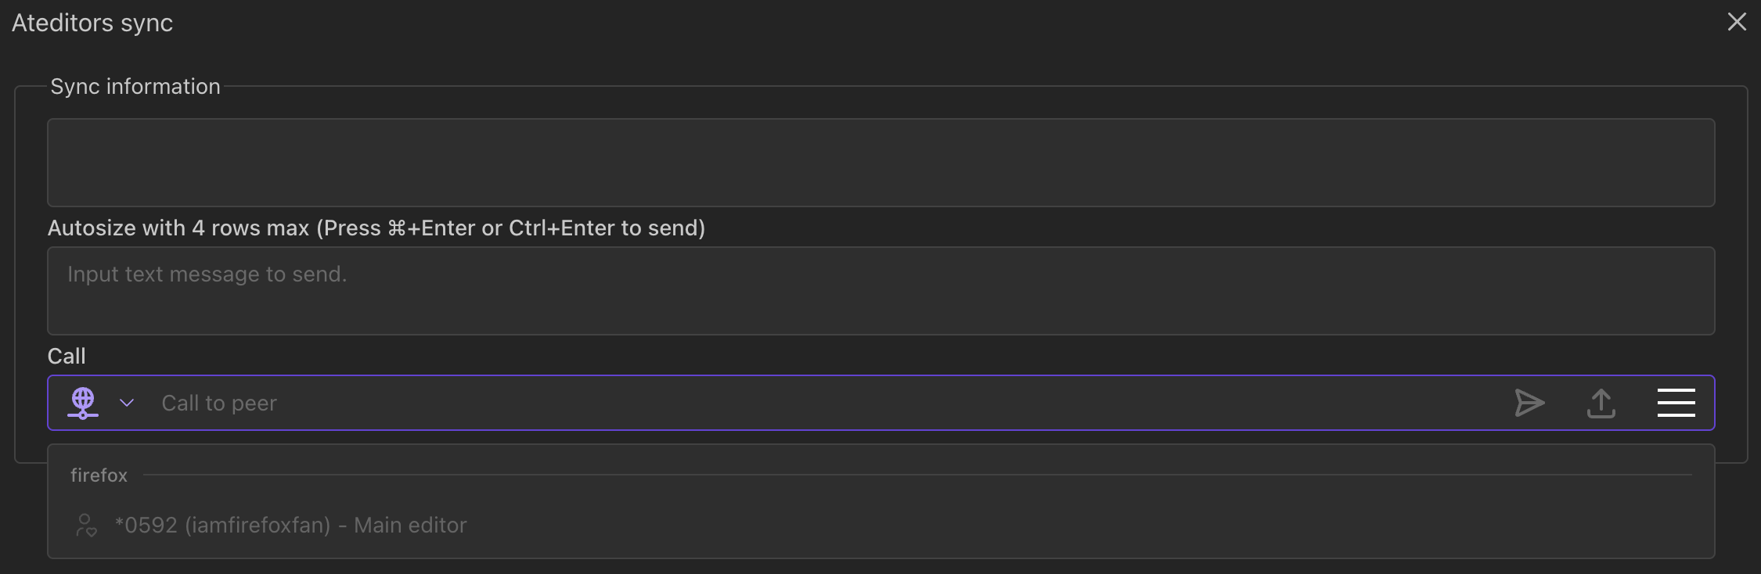
Task: Click the user icon beside *0592
Action: [85, 525]
